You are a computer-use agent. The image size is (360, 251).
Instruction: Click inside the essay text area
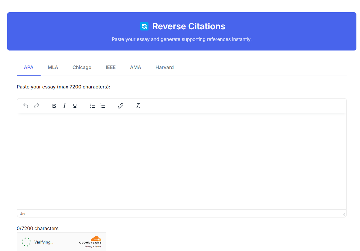click(182, 161)
